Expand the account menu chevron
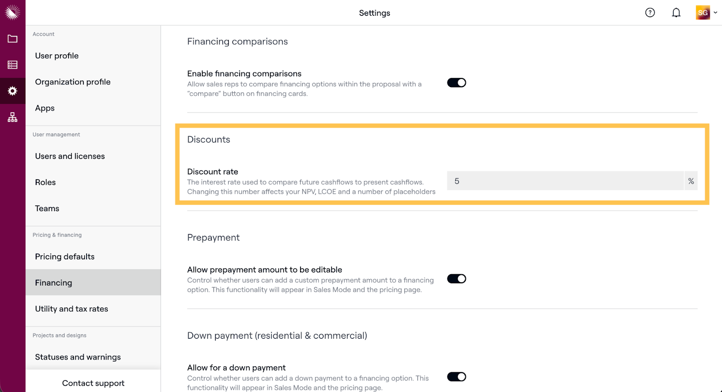This screenshot has height=392, width=722. tap(716, 13)
